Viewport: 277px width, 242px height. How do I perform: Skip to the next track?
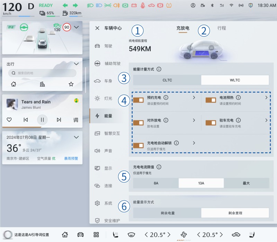(x=59, y=120)
